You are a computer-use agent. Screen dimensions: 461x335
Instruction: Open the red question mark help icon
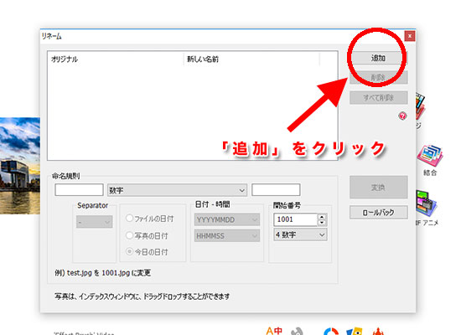(x=402, y=116)
